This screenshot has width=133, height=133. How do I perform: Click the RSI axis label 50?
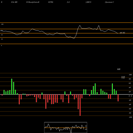(x=2, y=35)
